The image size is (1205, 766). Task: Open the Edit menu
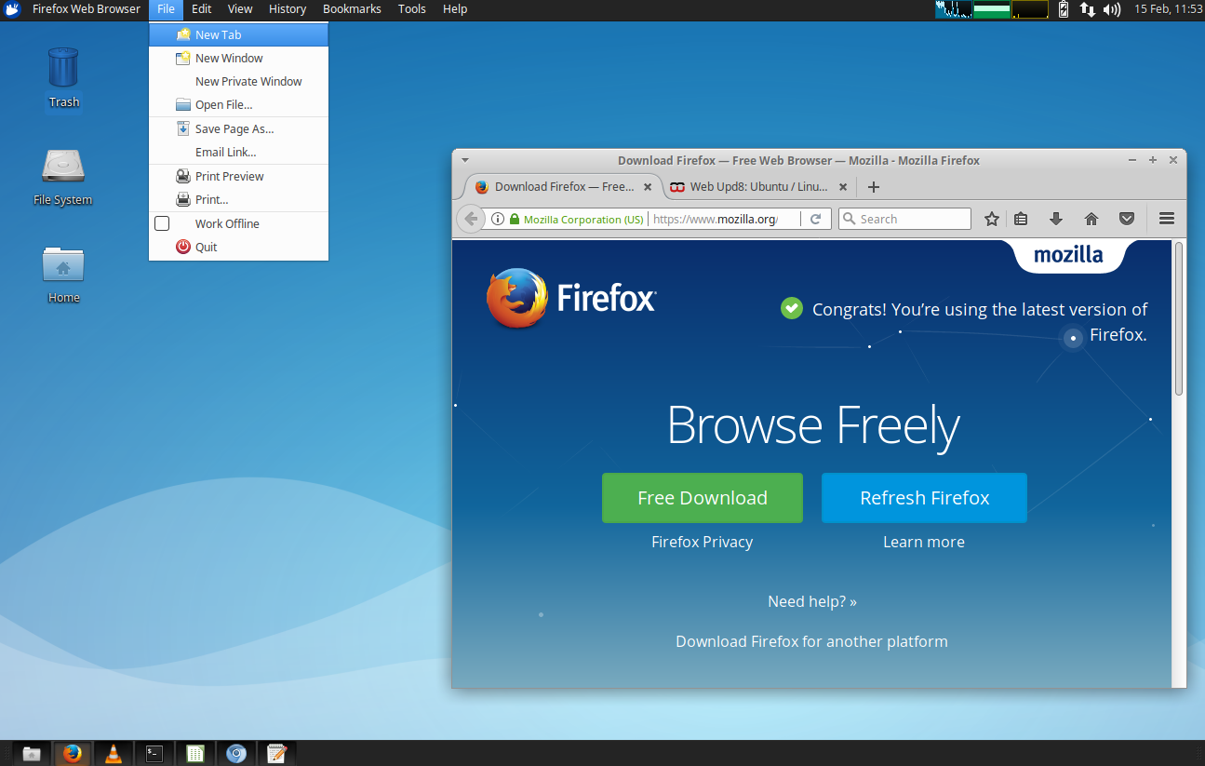[202, 9]
